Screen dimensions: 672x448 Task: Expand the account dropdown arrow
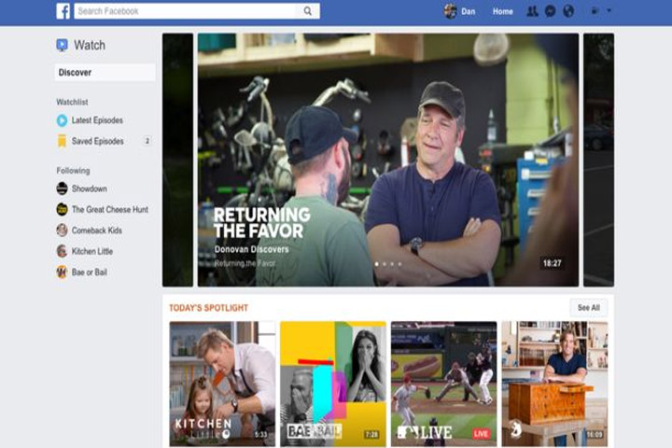click(609, 10)
